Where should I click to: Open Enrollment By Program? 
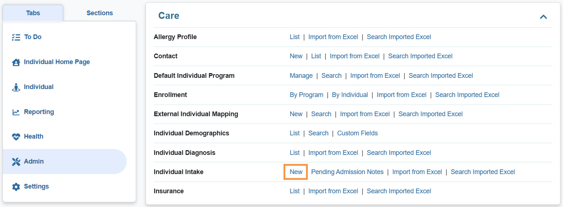click(x=306, y=95)
